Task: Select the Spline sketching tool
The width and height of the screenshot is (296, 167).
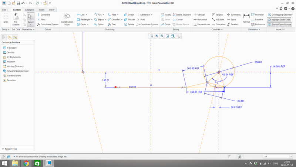Action: pyautogui.click(x=98, y=24)
